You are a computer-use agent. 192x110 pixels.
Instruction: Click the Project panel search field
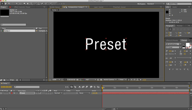pos(13,25)
